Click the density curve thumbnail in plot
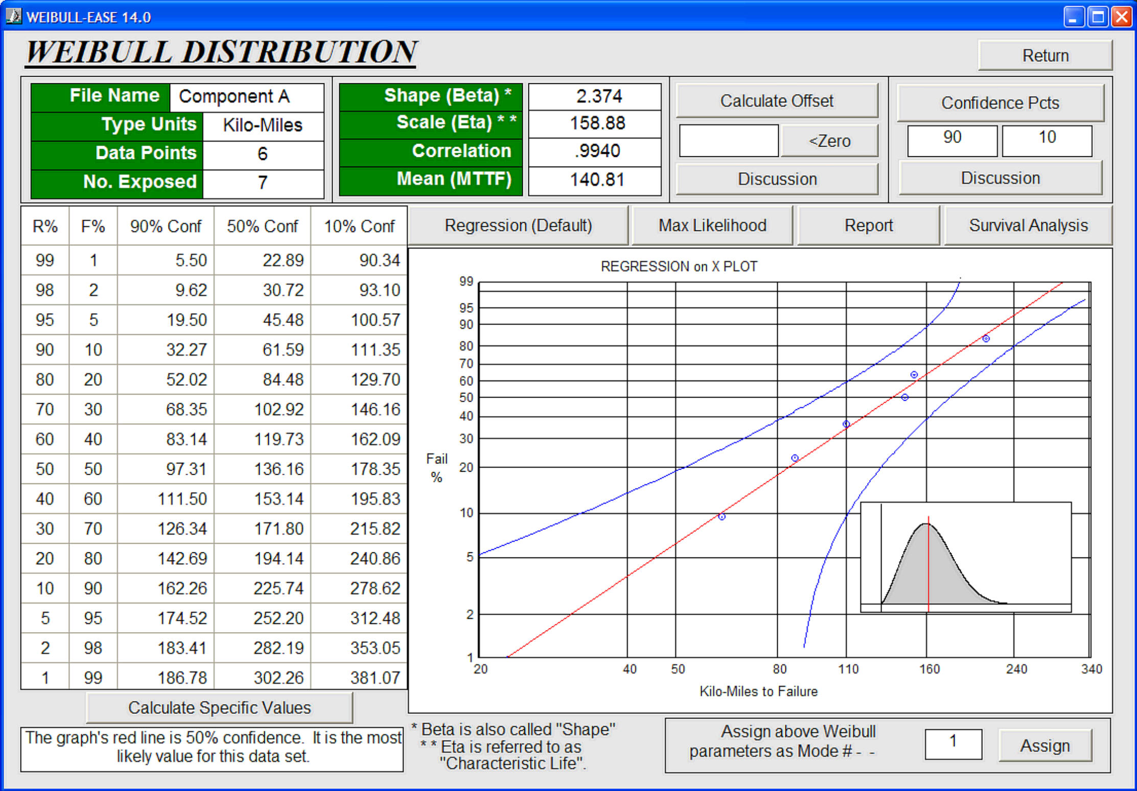1137x791 pixels. [966, 557]
